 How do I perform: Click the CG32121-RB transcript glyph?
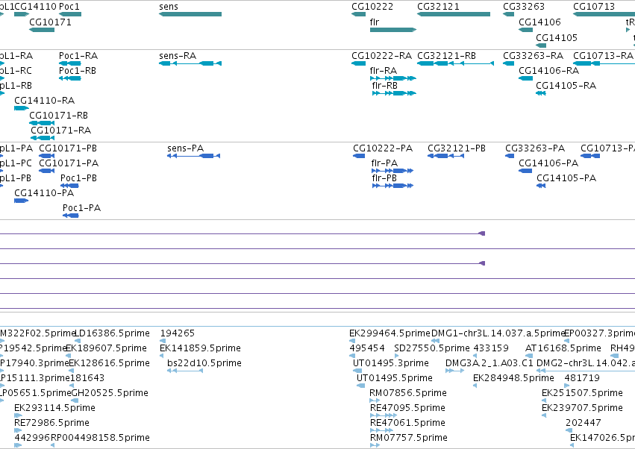coord(456,63)
